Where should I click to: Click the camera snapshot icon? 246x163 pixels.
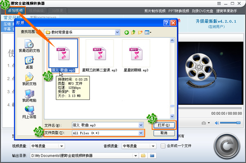(x=204, y=123)
